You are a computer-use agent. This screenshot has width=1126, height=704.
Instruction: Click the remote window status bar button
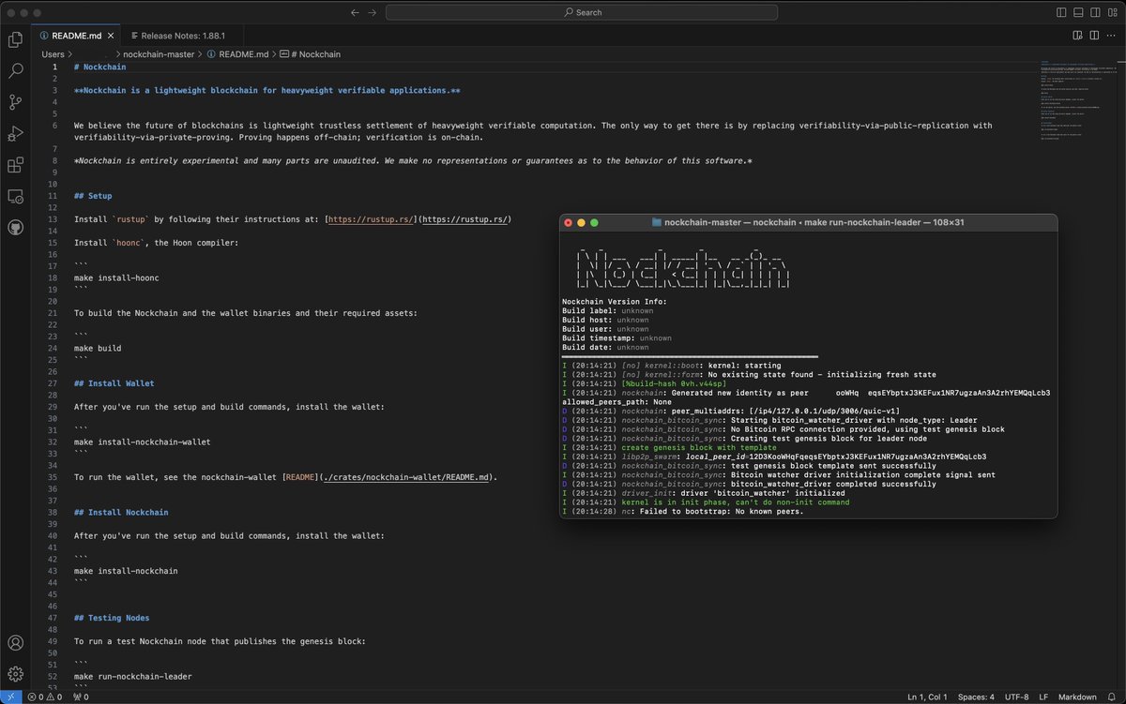pos(9,697)
